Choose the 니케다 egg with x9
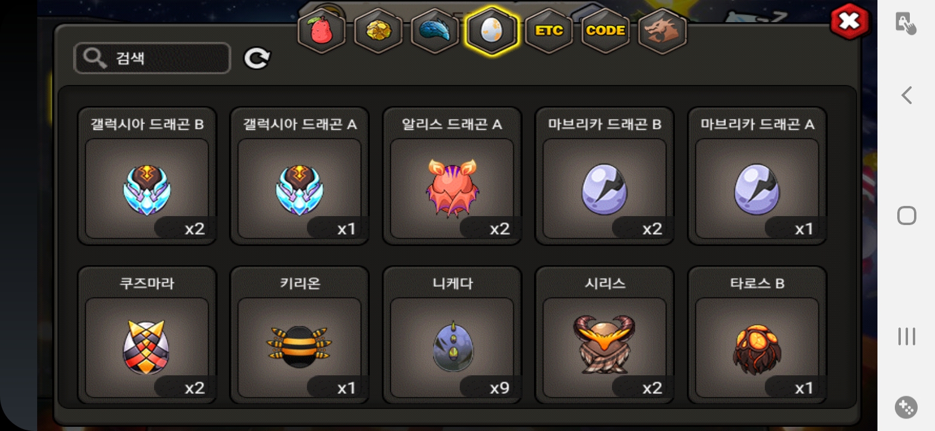The height and width of the screenshot is (431, 935). pyautogui.click(x=452, y=335)
